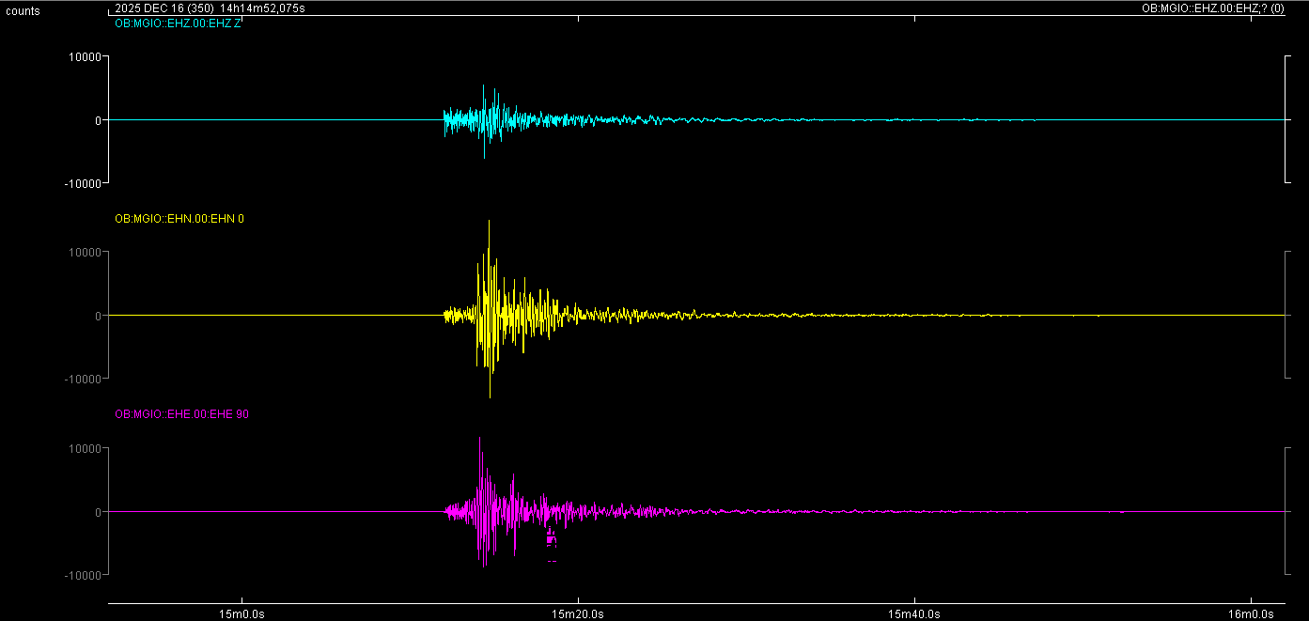Click the right scale bracket of EHE trace
The image size is (1309, 621).
pyautogui.click(x=1287, y=511)
